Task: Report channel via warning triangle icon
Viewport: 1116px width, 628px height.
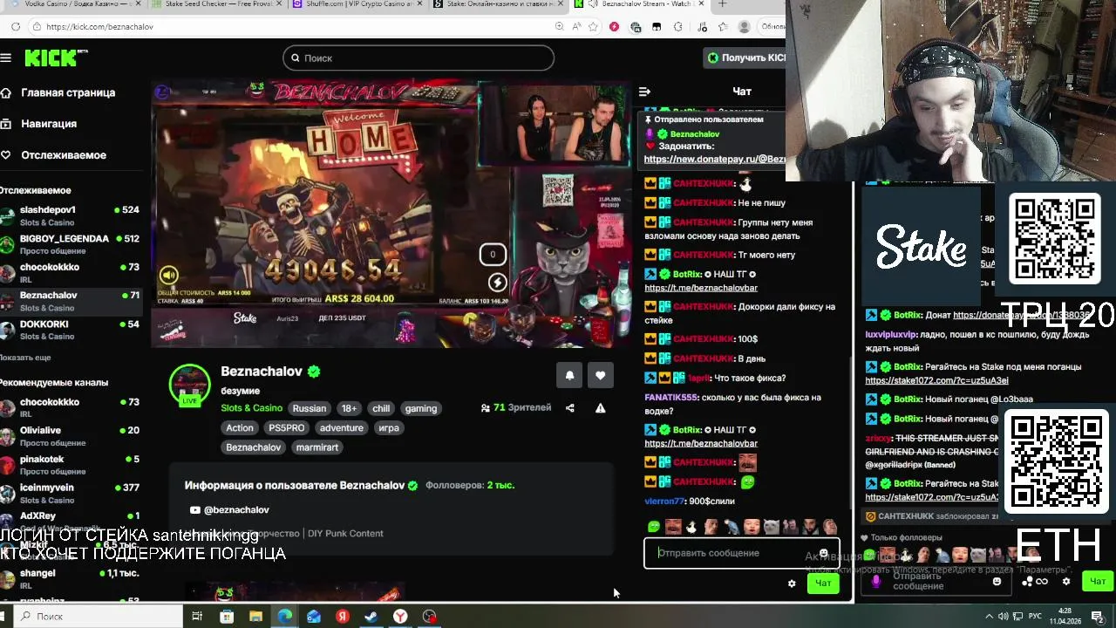Action: click(x=600, y=408)
